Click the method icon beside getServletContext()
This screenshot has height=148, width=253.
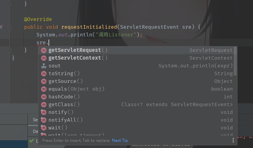(x=44, y=58)
